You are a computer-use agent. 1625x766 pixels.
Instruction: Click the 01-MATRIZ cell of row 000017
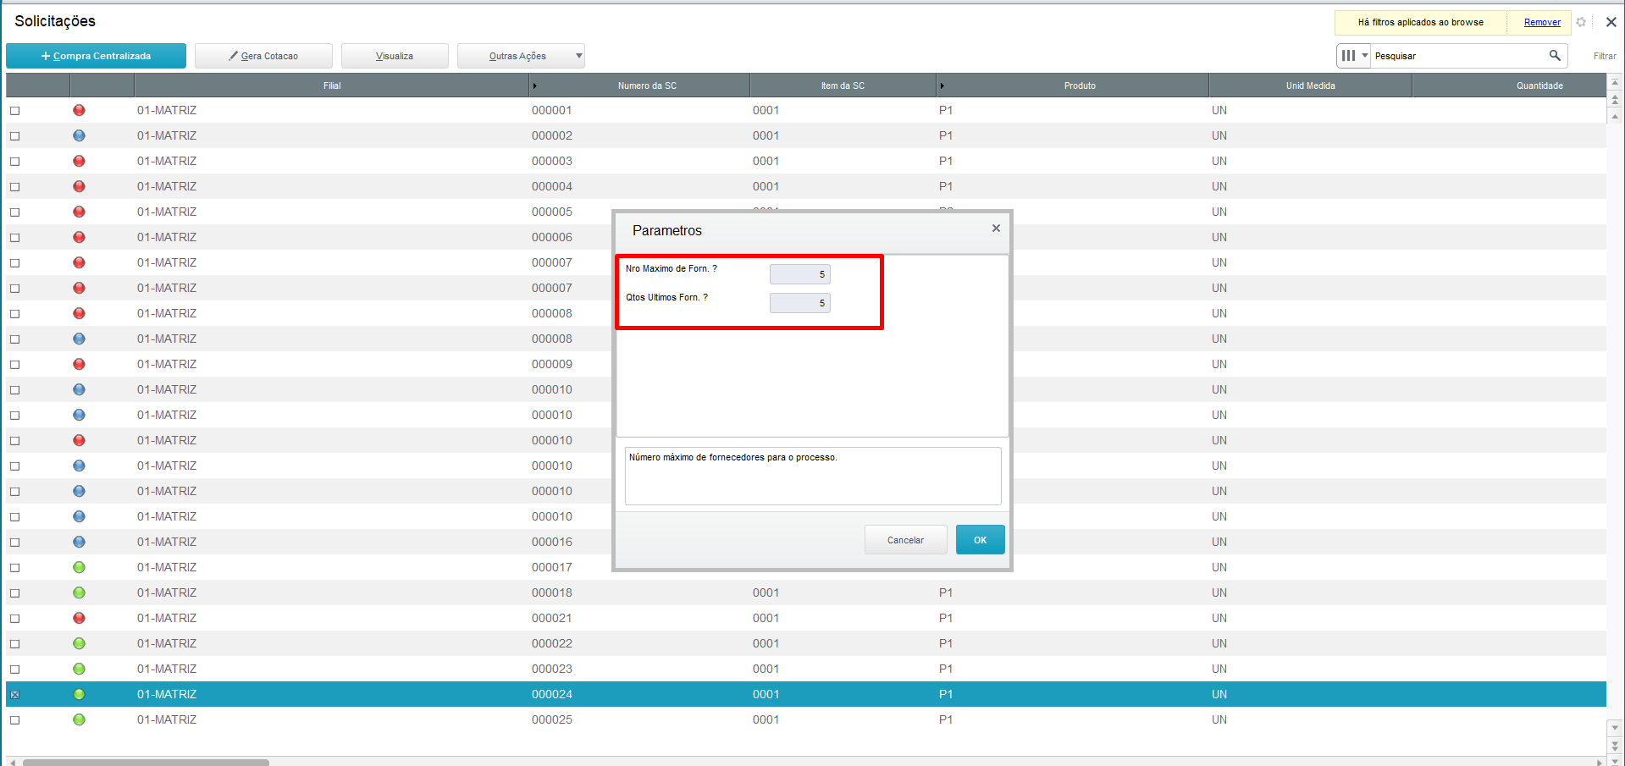(x=167, y=567)
